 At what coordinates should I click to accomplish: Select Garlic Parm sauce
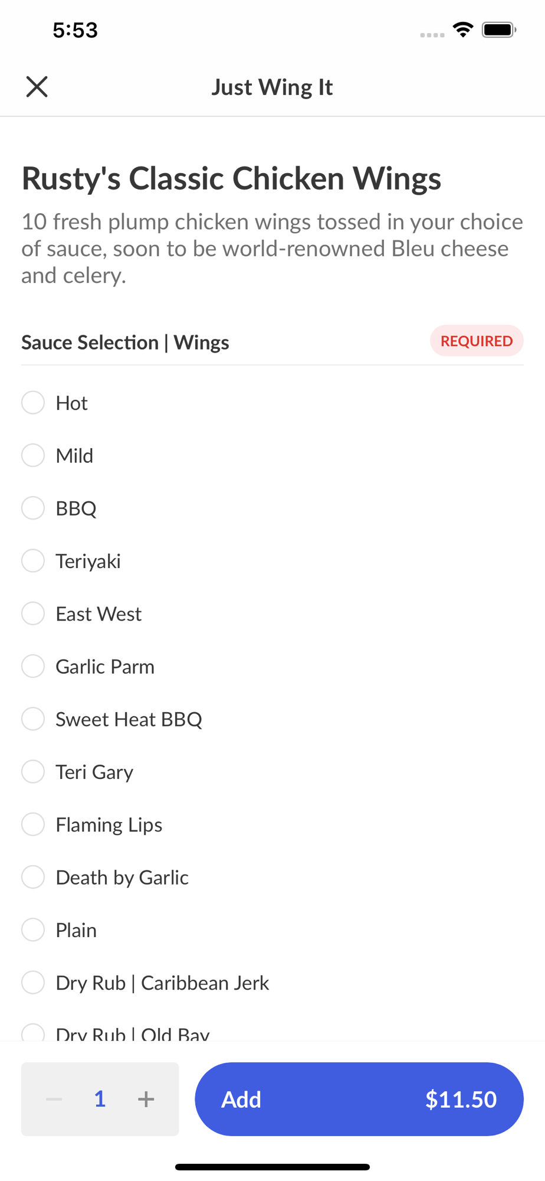(33, 666)
